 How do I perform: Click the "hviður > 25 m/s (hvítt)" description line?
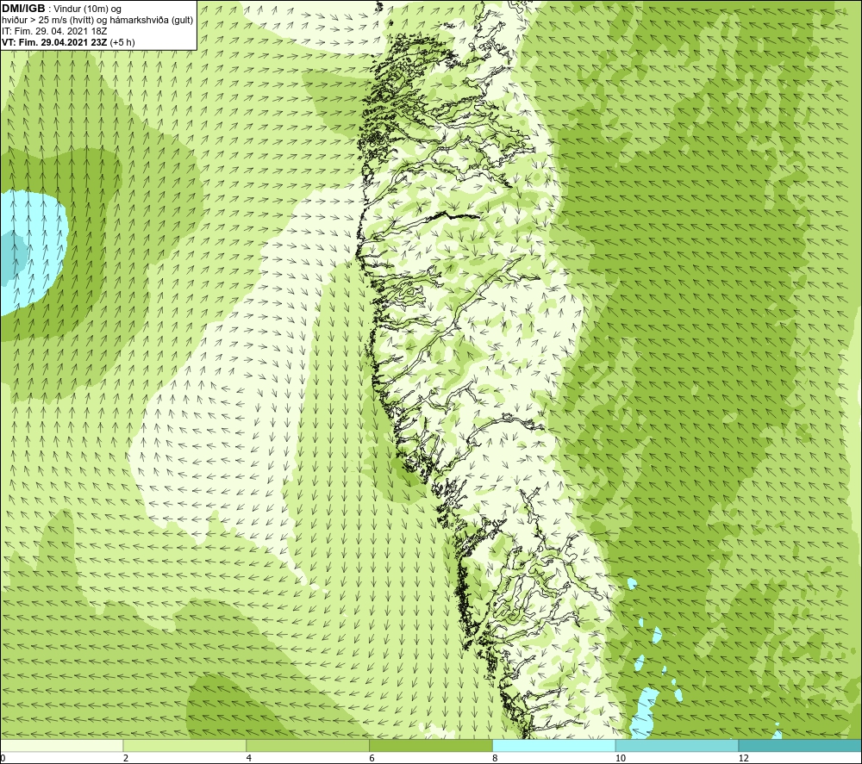[x=97, y=20]
